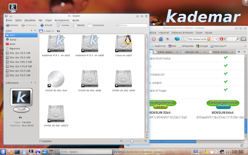Click the Iceweasel horizontal scrollbar
Viewport: 248px width, 155px height.
(x=173, y=142)
